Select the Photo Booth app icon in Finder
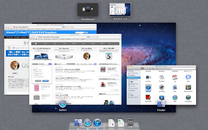The image size is (208, 130). click(148, 97)
